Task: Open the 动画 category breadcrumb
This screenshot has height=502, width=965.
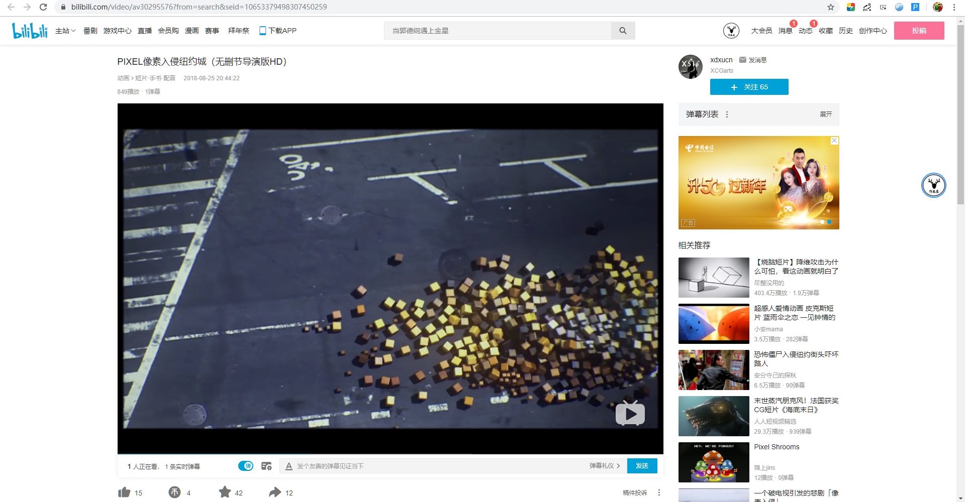Action: [123, 78]
